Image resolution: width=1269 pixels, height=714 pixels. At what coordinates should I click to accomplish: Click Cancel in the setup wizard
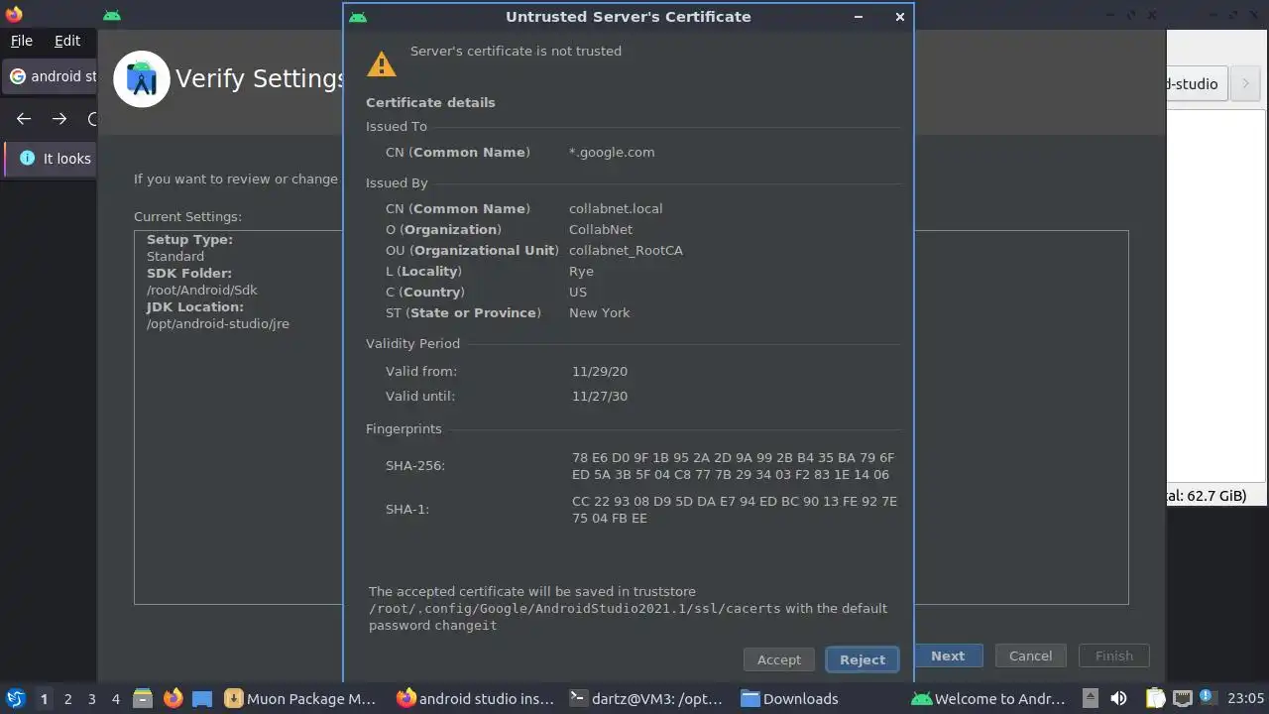point(1030,655)
